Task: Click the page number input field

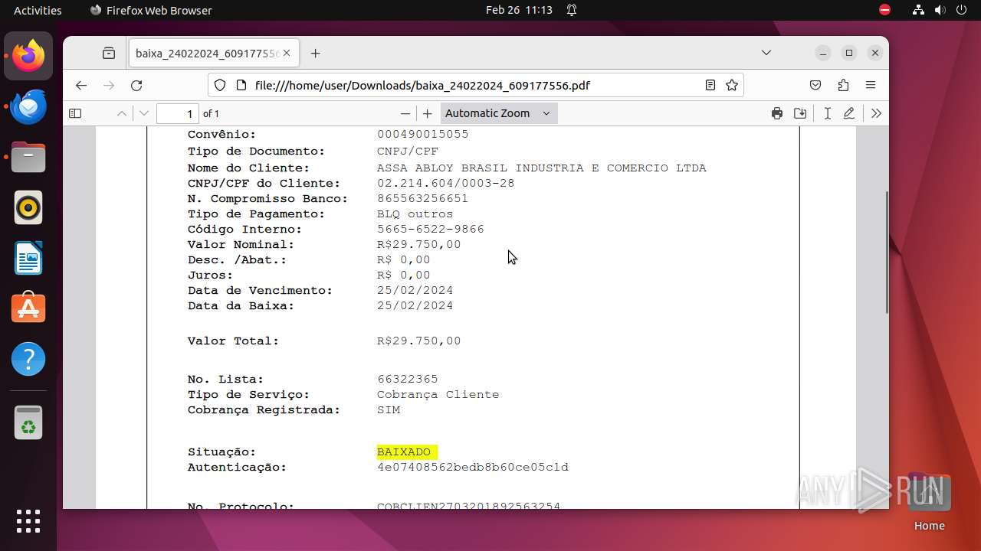Action: pyautogui.click(x=178, y=113)
